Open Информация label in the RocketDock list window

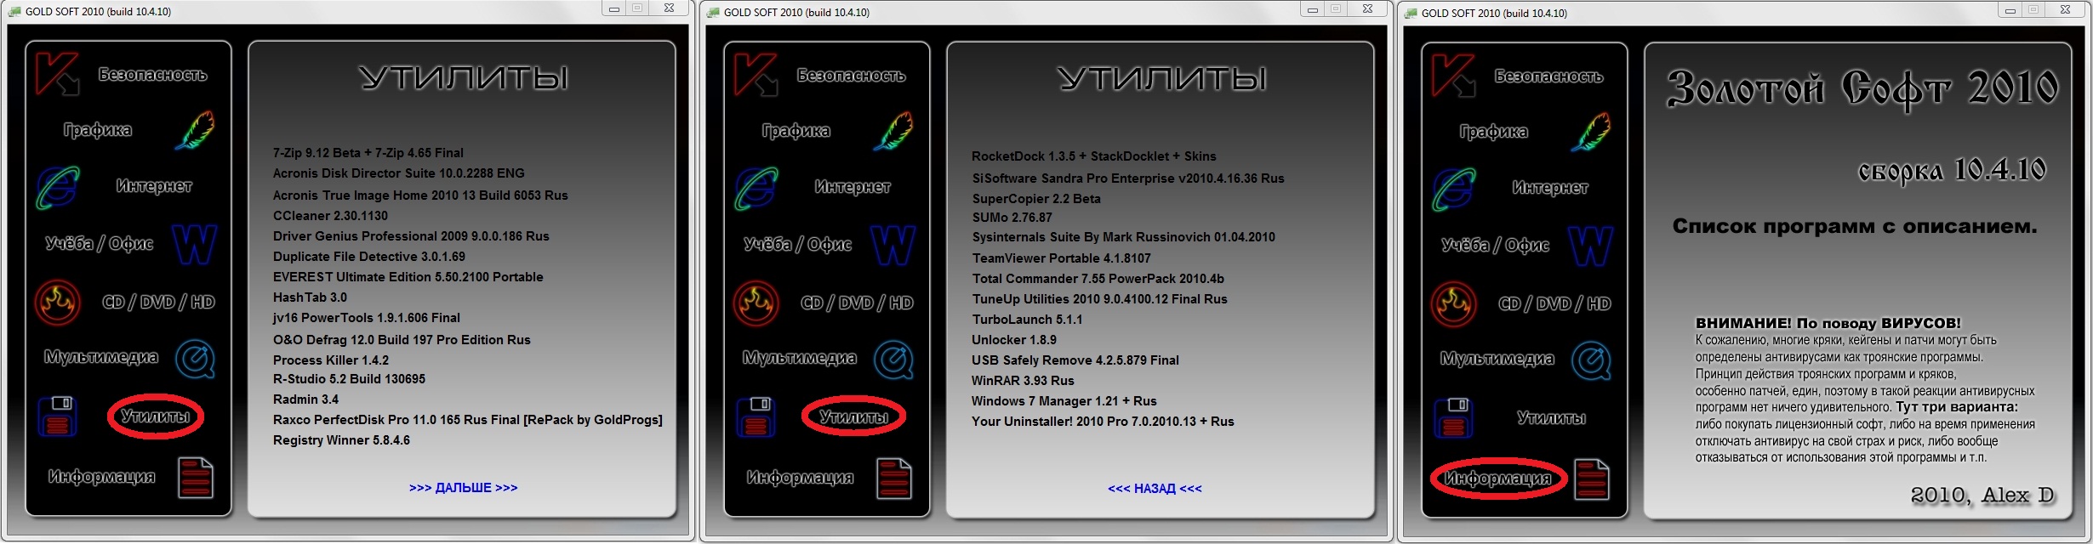800,478
